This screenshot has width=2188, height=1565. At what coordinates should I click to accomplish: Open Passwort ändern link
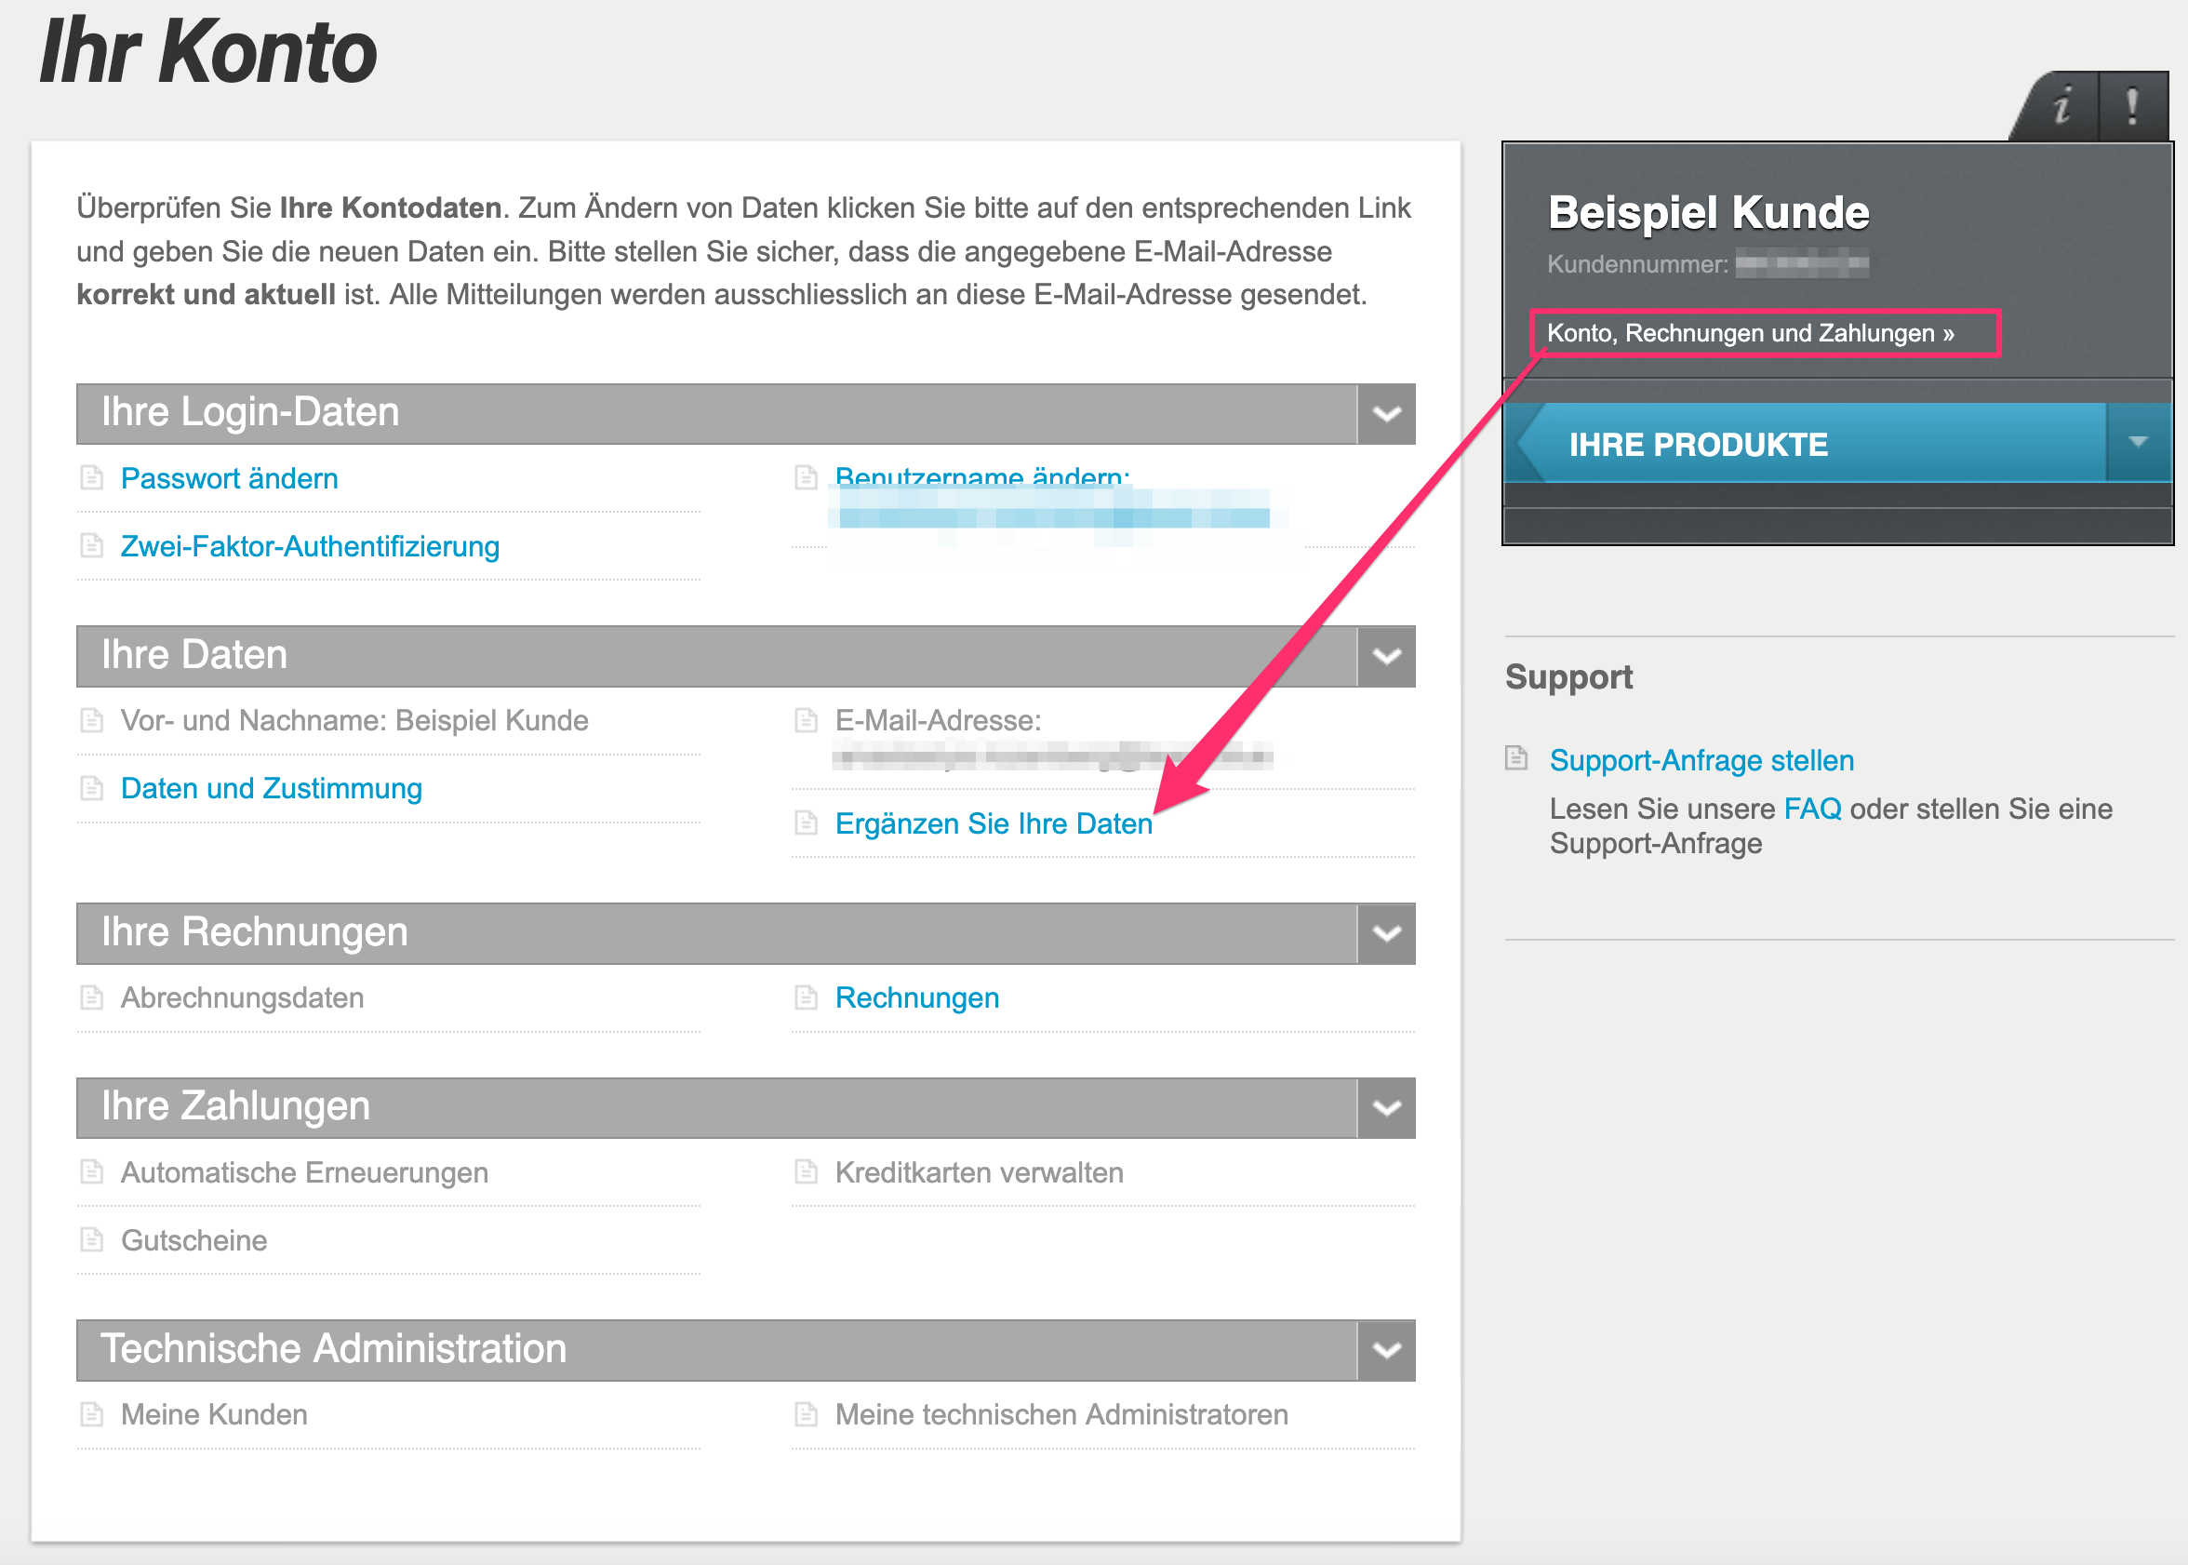(x=229, y=479)
